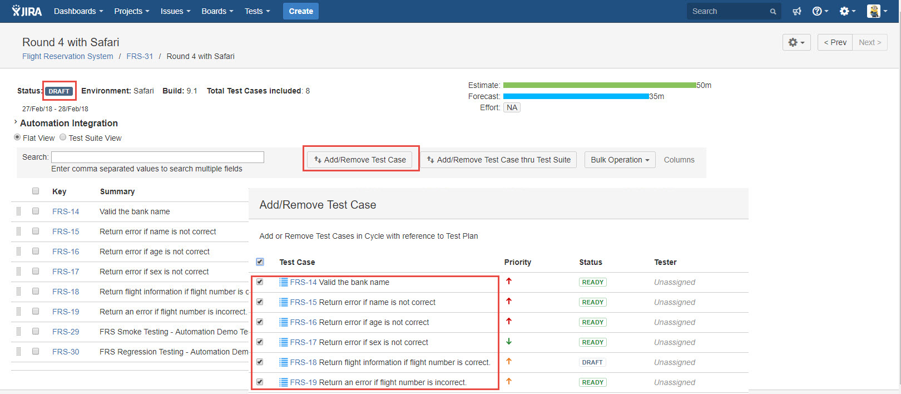This screenshot has height=394, width=901.
Task: Click the priority arrow for FRS-19
Action: click(x=509, y=382)
